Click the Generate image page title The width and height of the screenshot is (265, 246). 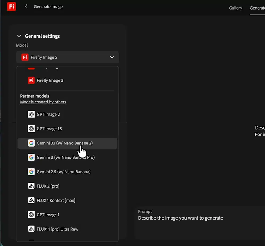coord(48,7)
